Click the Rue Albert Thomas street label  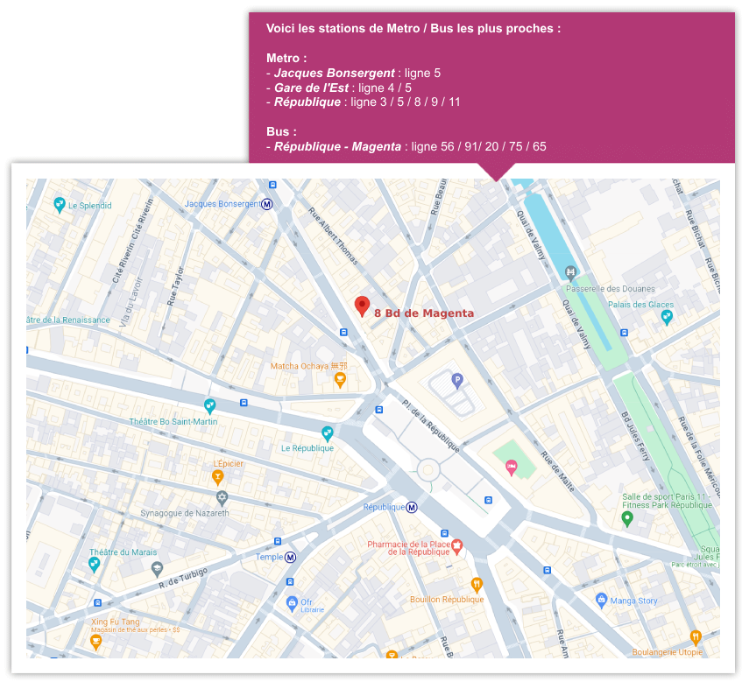pyautogui.click(x=333, y=236)
